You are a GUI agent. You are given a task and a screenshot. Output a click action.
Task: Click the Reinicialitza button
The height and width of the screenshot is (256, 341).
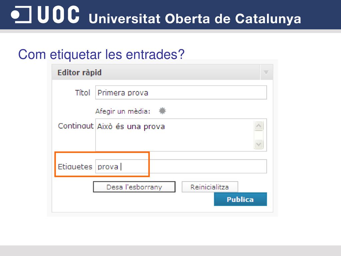pyautogui.click(x=210, y=187)
